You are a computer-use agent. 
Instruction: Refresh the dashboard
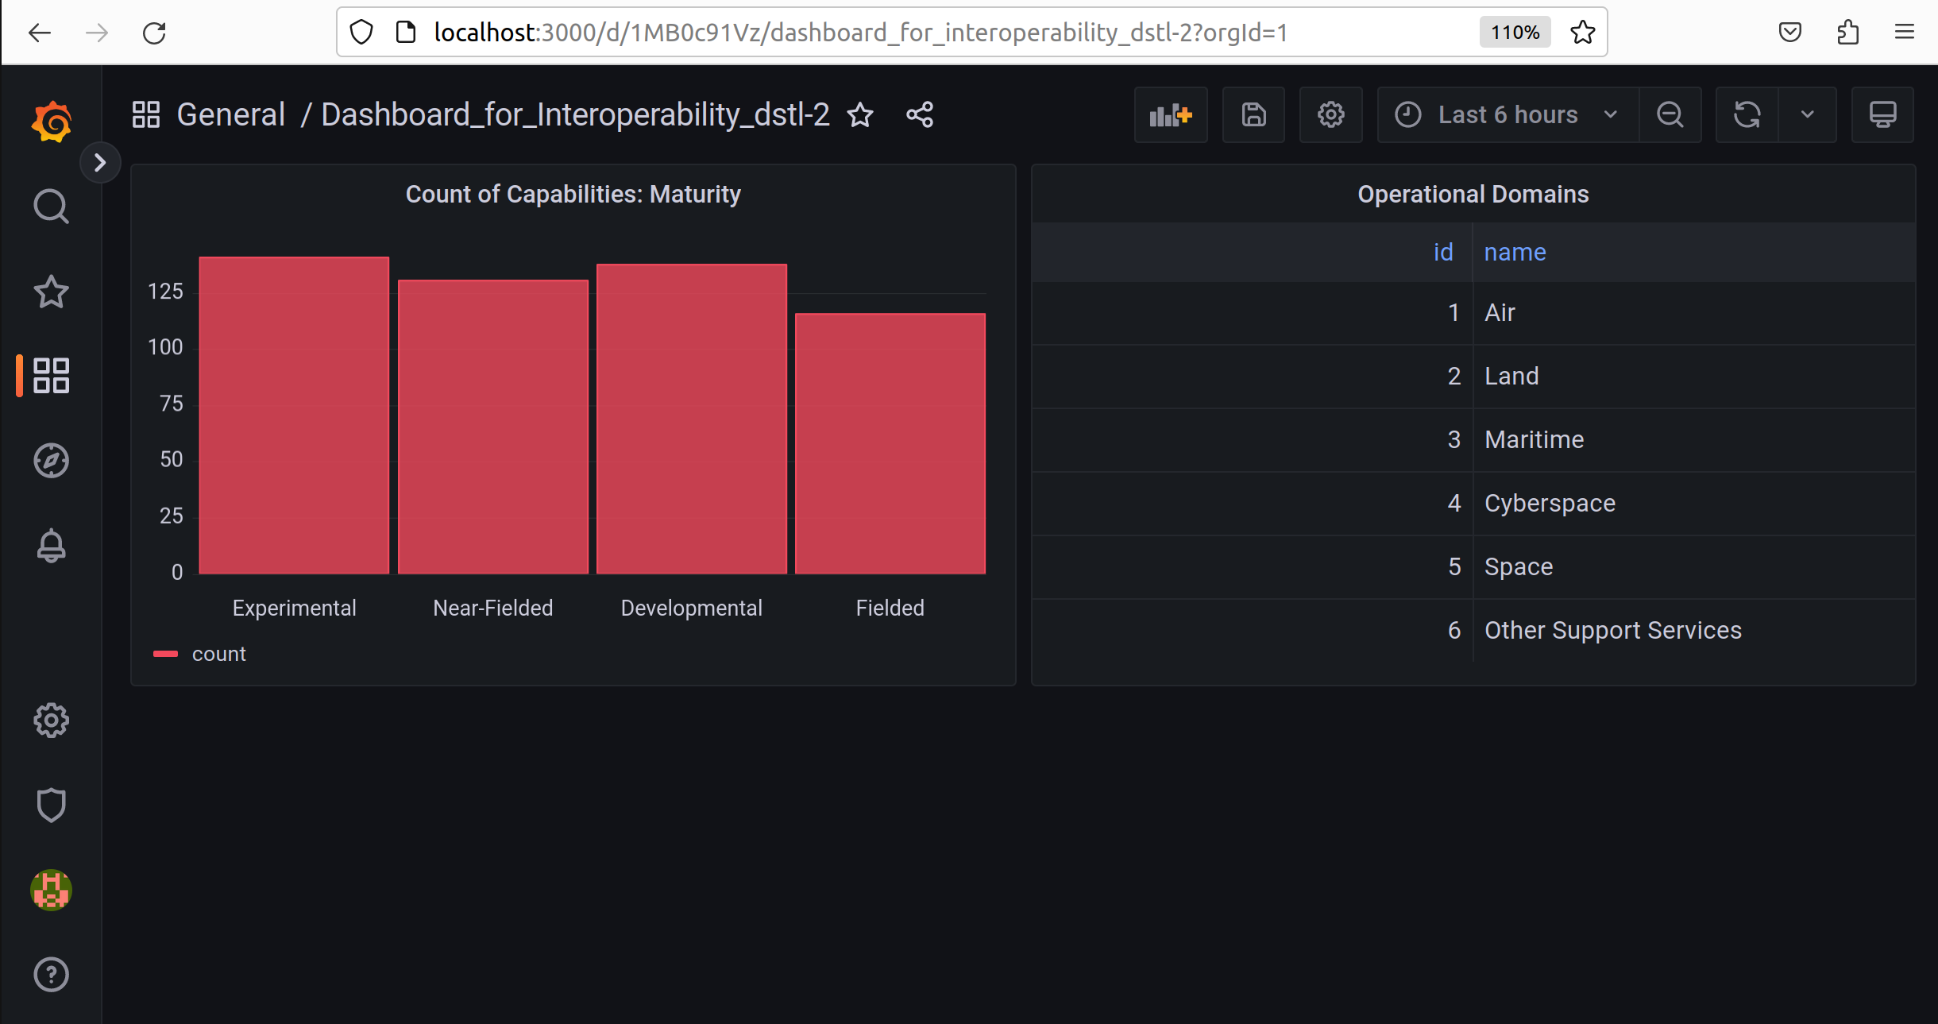coord(1747,115)
